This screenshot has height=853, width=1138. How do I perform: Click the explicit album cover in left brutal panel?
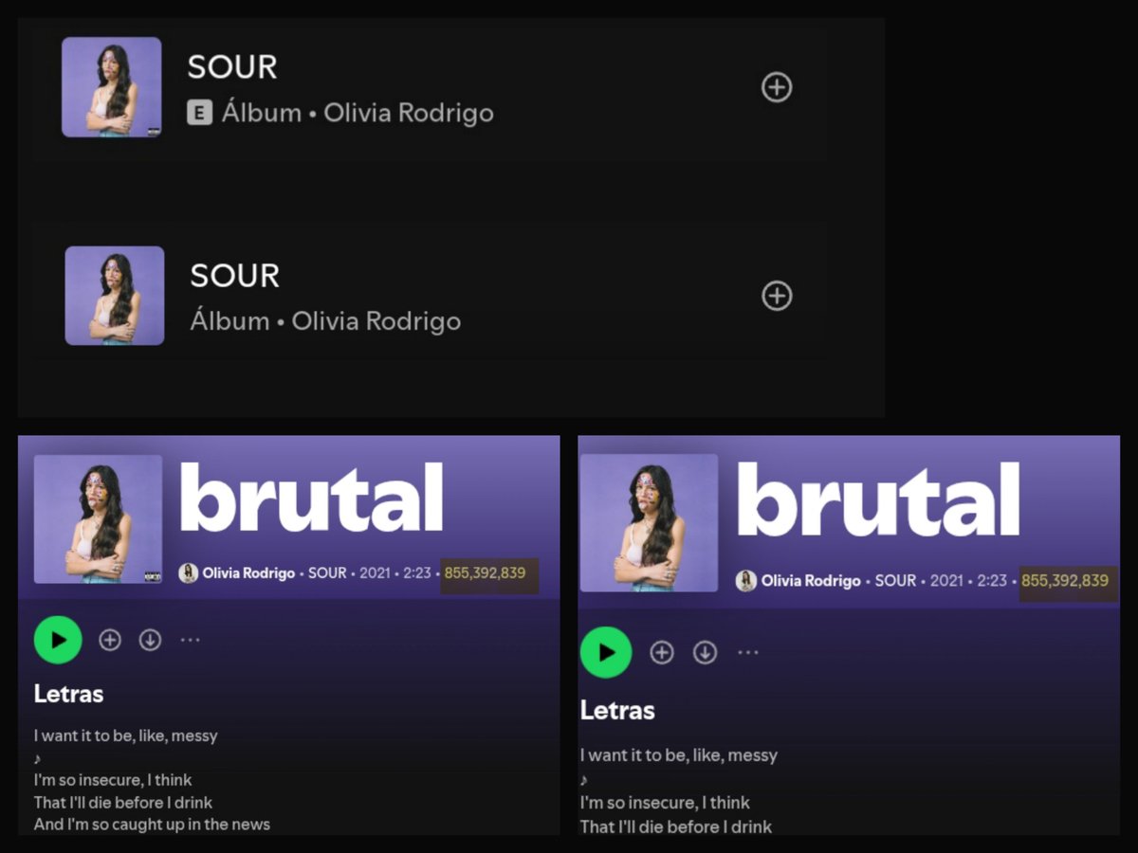pos(99,518)
